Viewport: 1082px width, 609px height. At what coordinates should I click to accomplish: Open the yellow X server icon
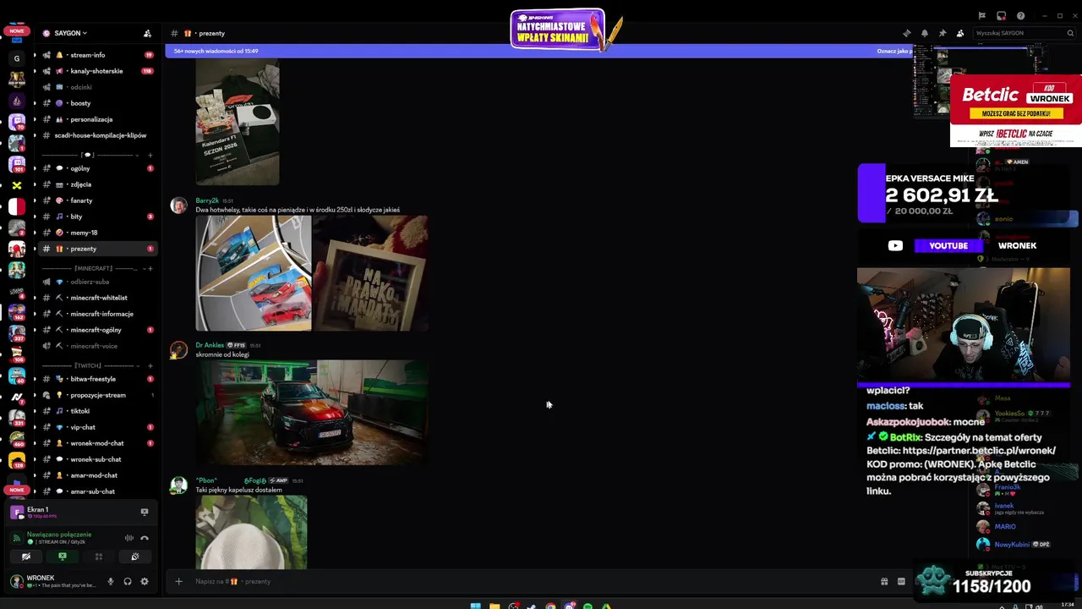[x=17, y=185]
